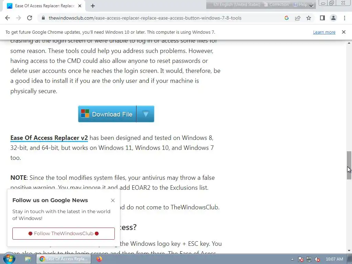The image size is (352, 264).
Task: Click the Download File button
Action: [x=107, y=114]
